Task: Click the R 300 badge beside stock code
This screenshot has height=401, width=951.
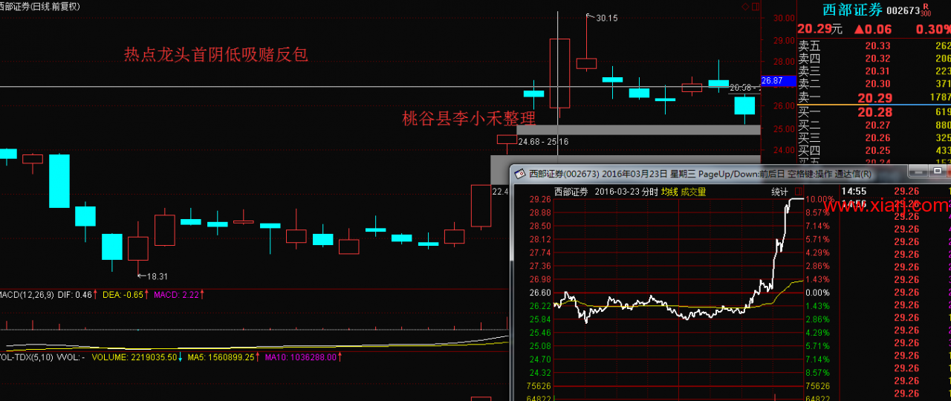Action: point(926,10)
